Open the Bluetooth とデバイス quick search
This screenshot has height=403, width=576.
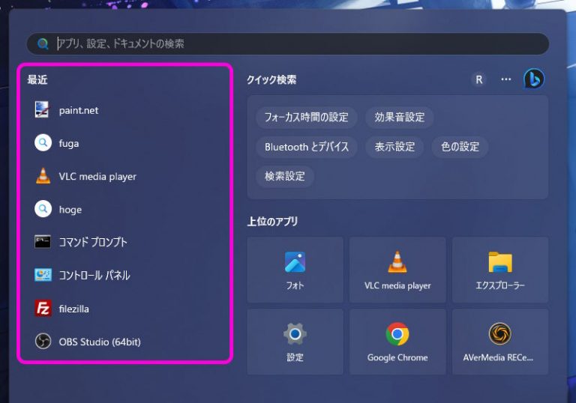point(307,147)
